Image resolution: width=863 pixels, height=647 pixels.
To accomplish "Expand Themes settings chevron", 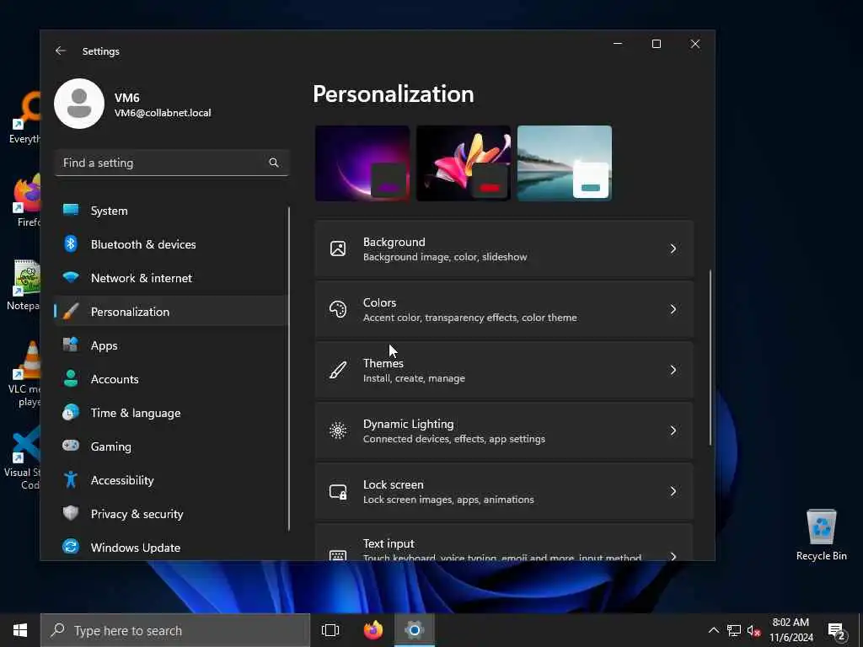I will click(x=673, y=370).
